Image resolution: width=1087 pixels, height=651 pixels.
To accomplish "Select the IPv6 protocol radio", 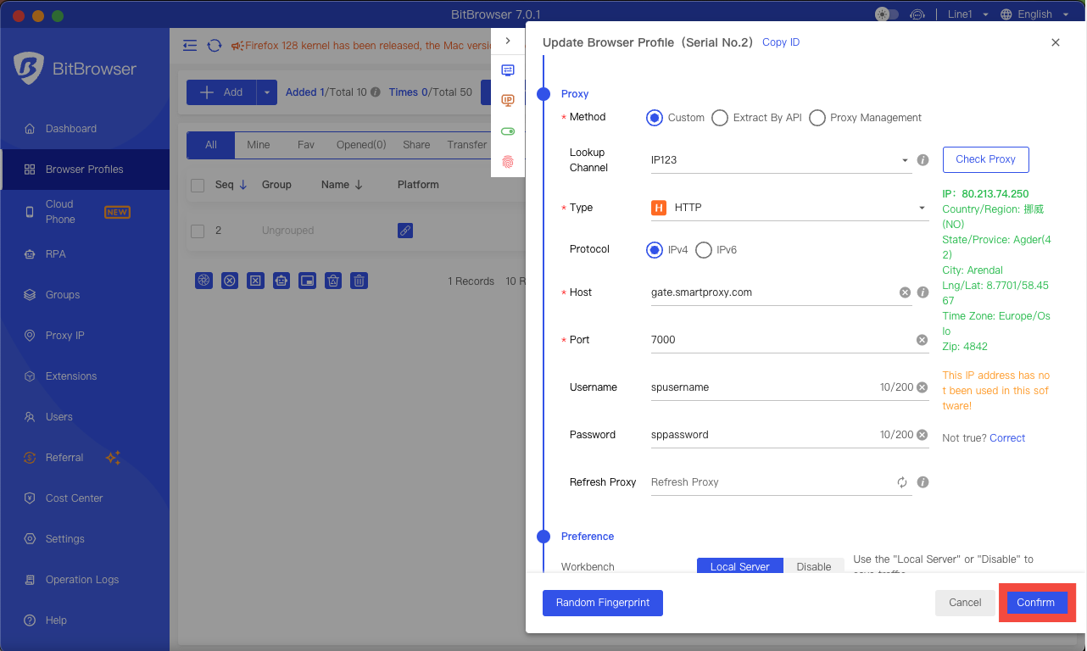I will 704,250.
